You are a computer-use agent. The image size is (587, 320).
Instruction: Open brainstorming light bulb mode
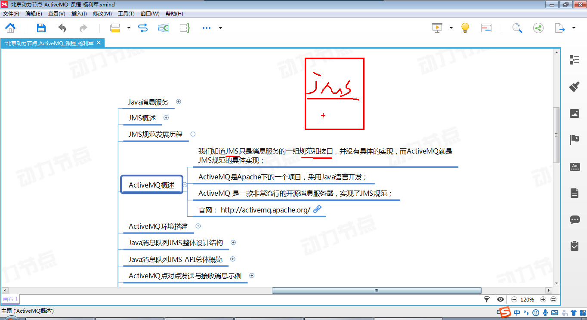(x=465, y=28)
